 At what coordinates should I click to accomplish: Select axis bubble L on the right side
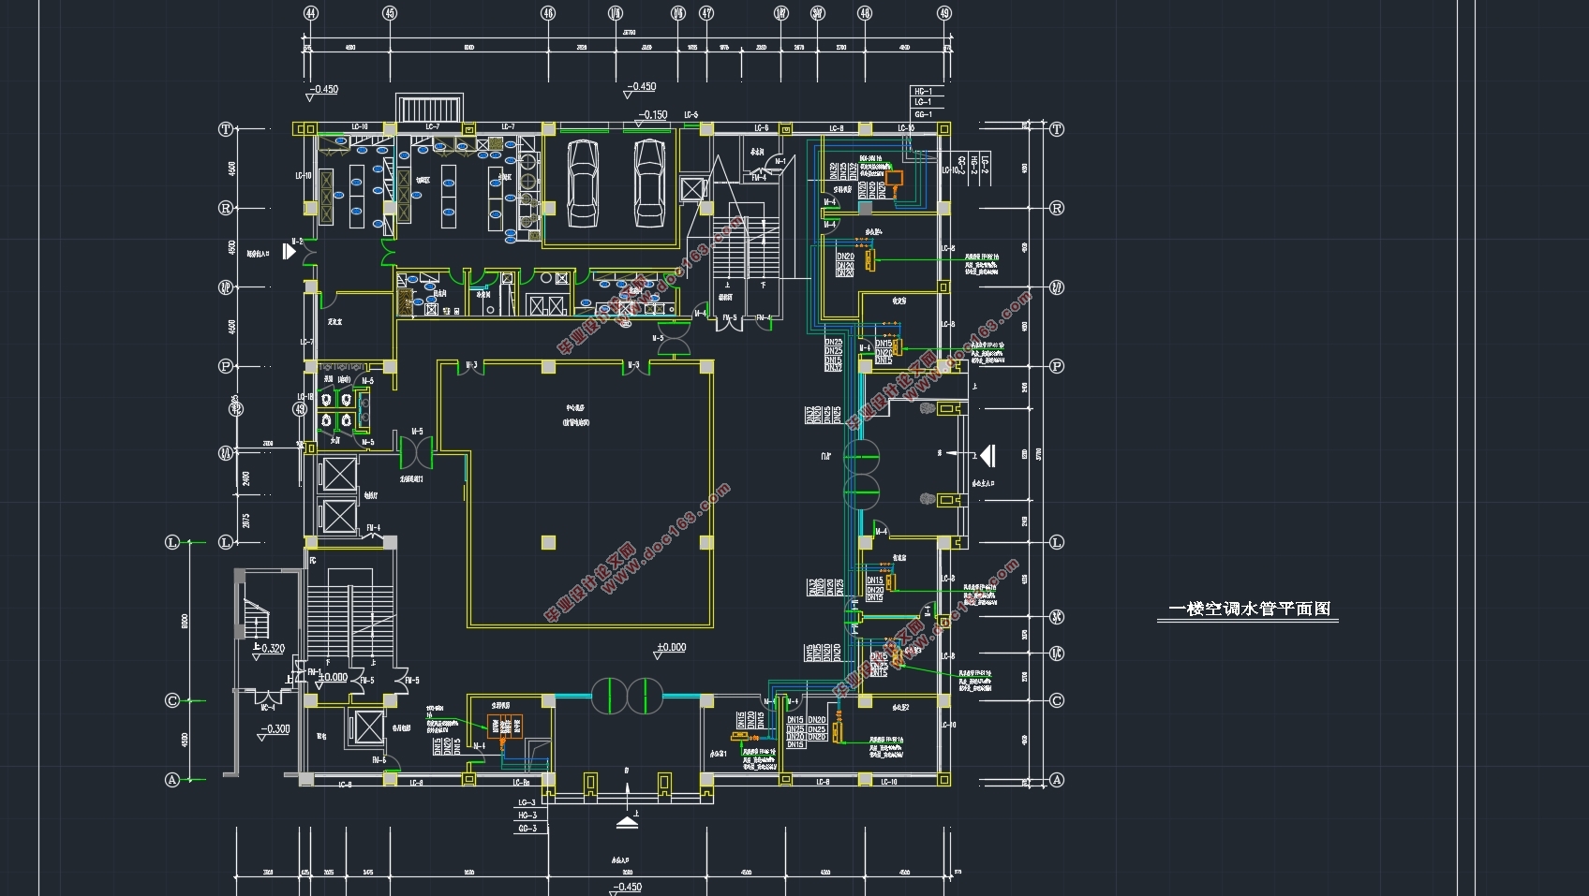point(1057,542)
